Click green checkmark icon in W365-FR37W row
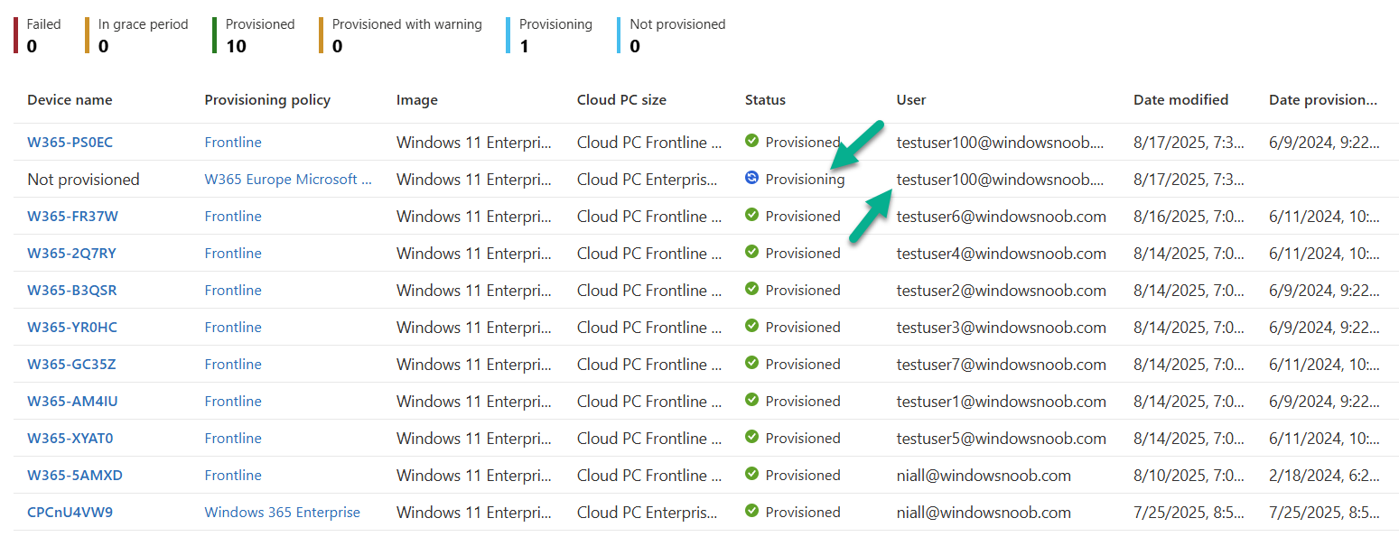 tap(751, 216)
